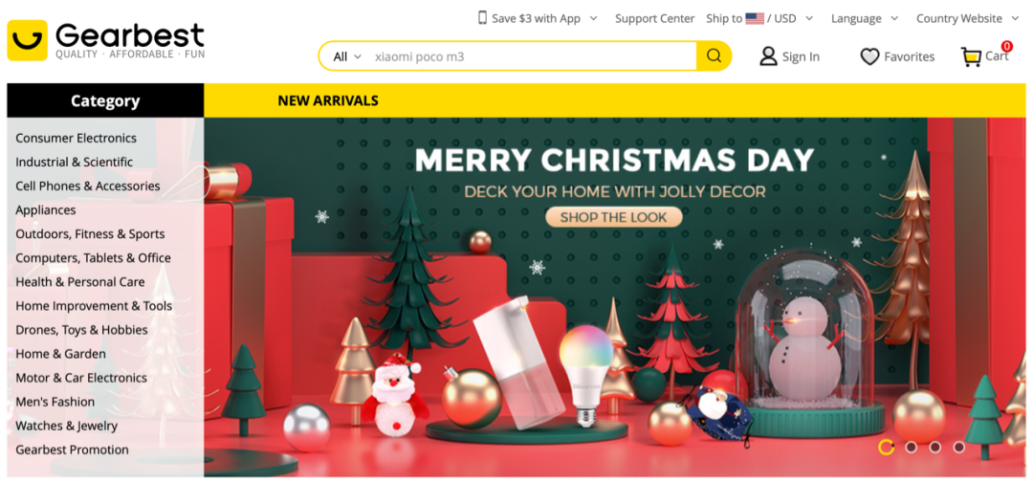This screenshot has height=482, width=1033.
Task: Expand the All search category dropdown
Action: point(347,56)
